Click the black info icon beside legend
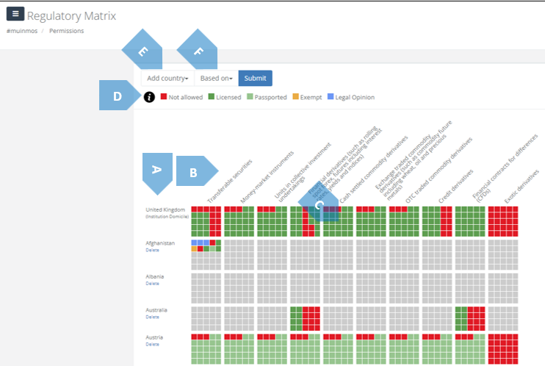Viewport: 545px width, 366px height. tap(149, 97)
